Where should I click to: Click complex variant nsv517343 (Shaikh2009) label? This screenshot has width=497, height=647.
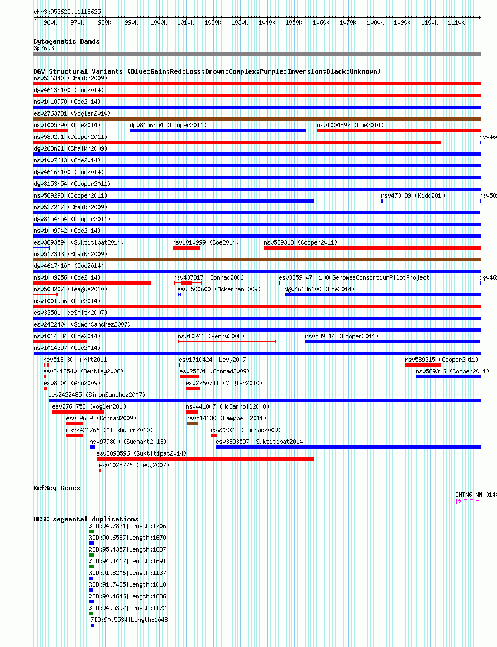pos(70,254)
